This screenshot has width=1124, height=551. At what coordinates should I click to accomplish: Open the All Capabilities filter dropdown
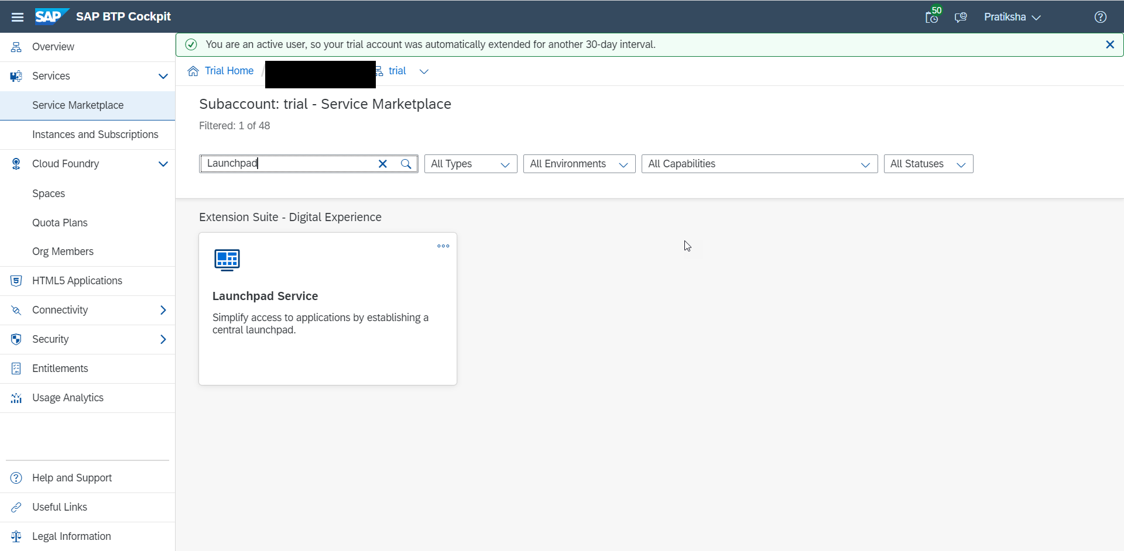point(759,164)
